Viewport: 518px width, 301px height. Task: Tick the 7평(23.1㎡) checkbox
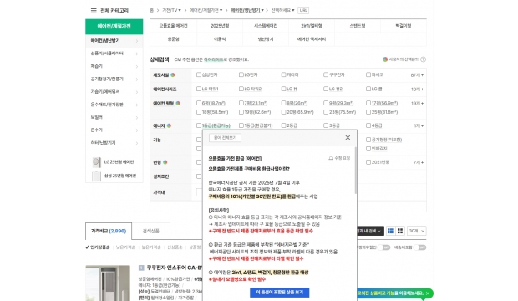pyautogui.click(x=241, y=103)
